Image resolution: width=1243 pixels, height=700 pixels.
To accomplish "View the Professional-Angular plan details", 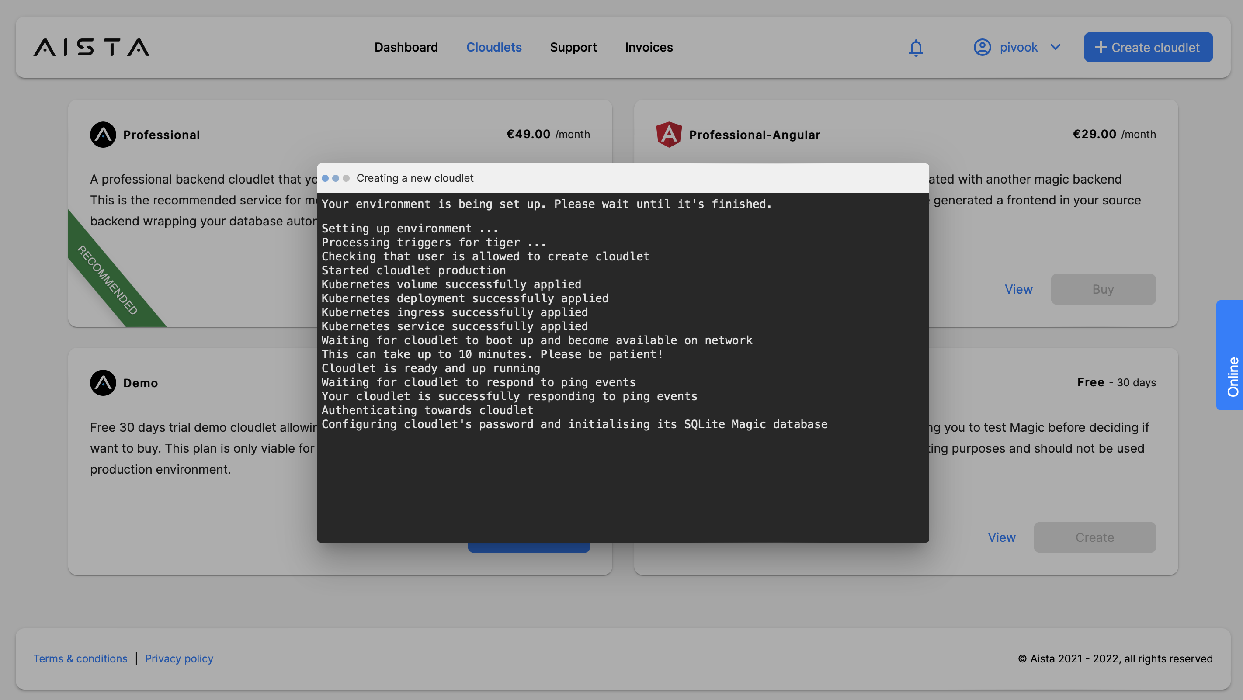I will pyautogui.click(x=1018, y=289).
